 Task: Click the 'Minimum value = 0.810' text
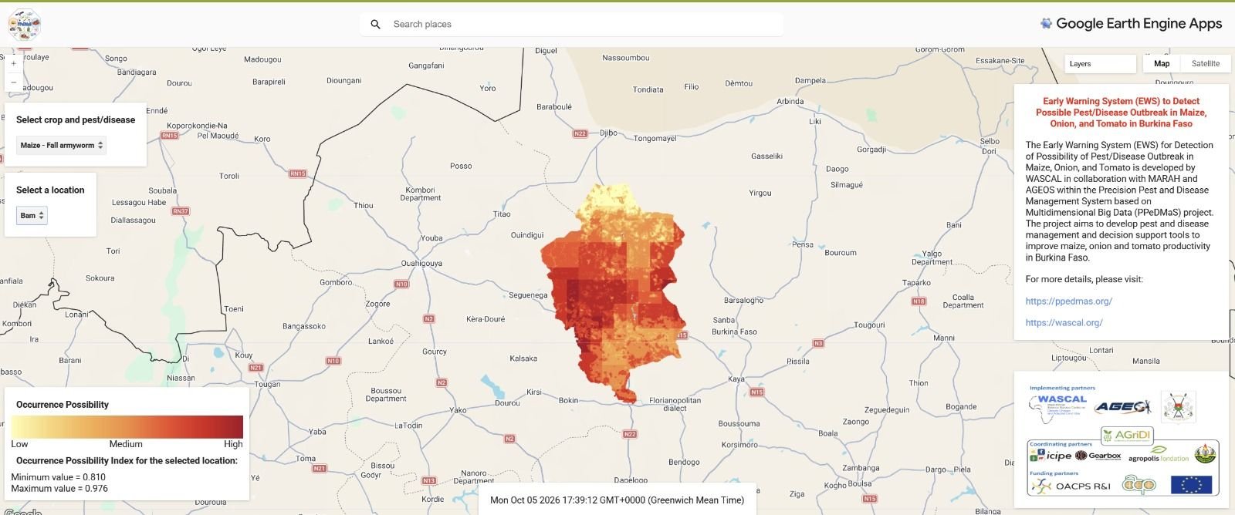[x=58, y=477]
